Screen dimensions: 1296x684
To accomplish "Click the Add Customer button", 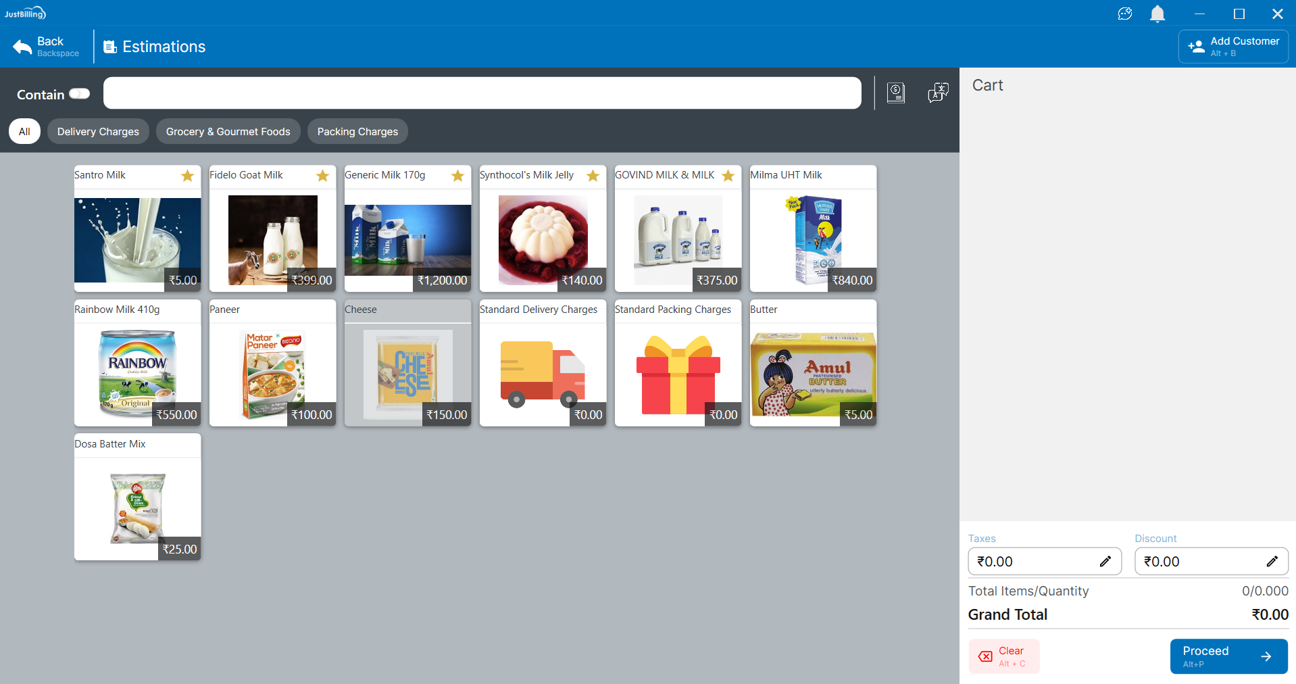I will [x=1233, y=47].
